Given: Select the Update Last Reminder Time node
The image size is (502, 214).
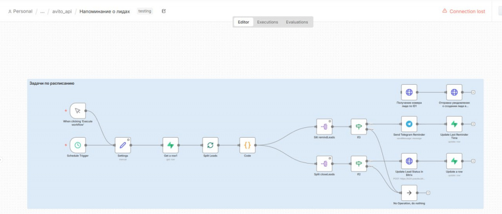Looking at the screenshot, I should (454, 124).
